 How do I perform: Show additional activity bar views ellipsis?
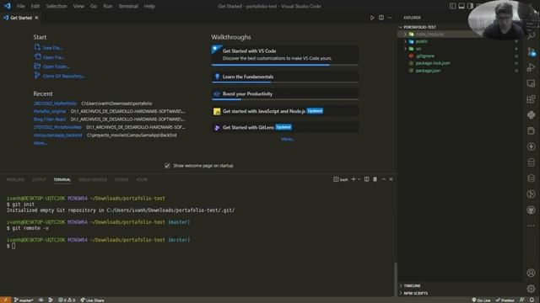coord(531,226)
